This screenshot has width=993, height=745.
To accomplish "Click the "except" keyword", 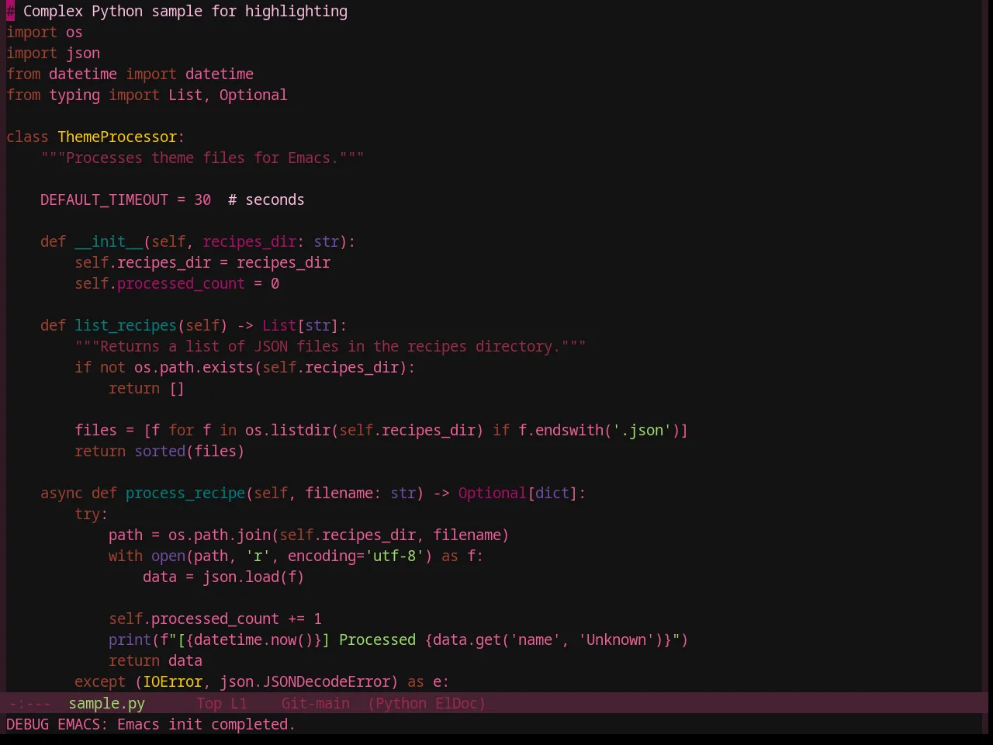I will (100, 681).
